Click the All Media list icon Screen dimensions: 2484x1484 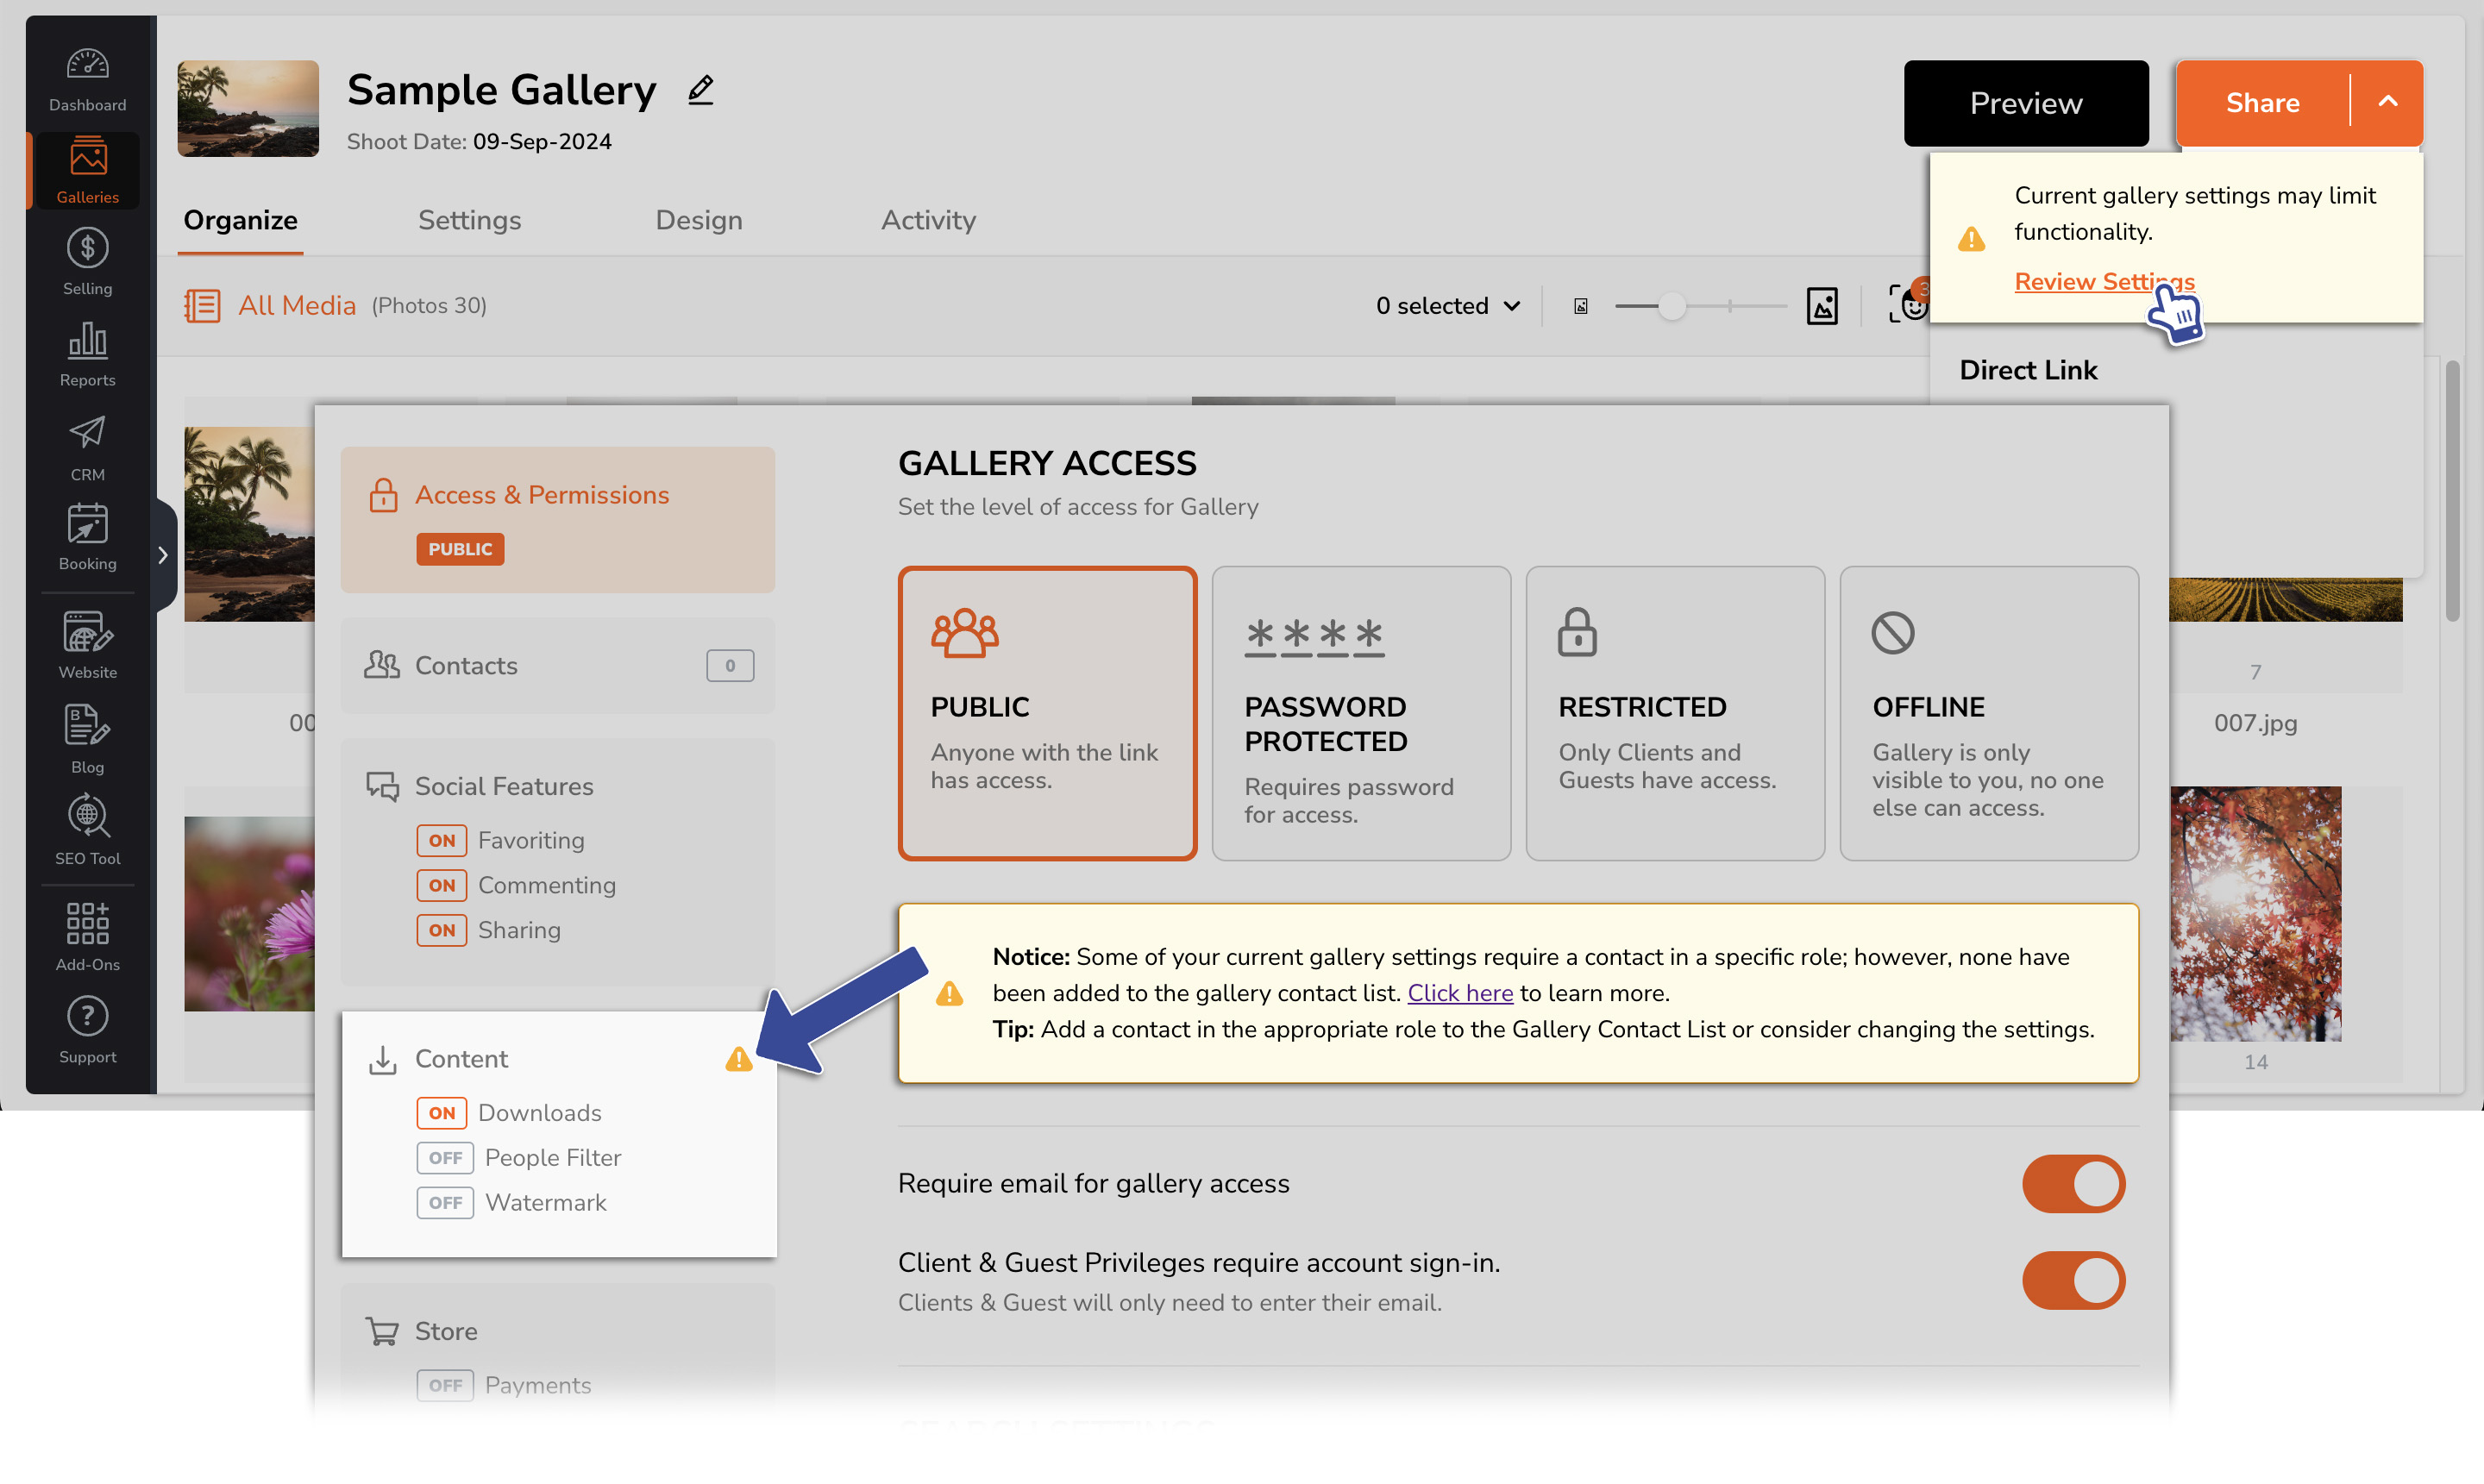pos(202,305)
